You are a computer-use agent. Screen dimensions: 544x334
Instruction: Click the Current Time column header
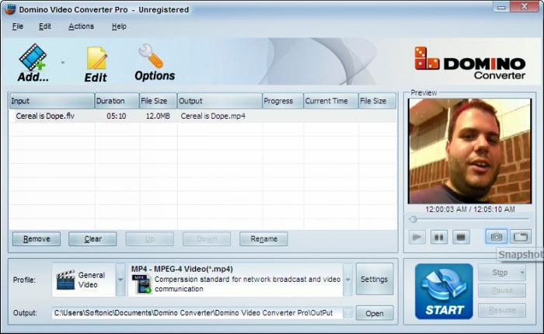click(331, 101)
